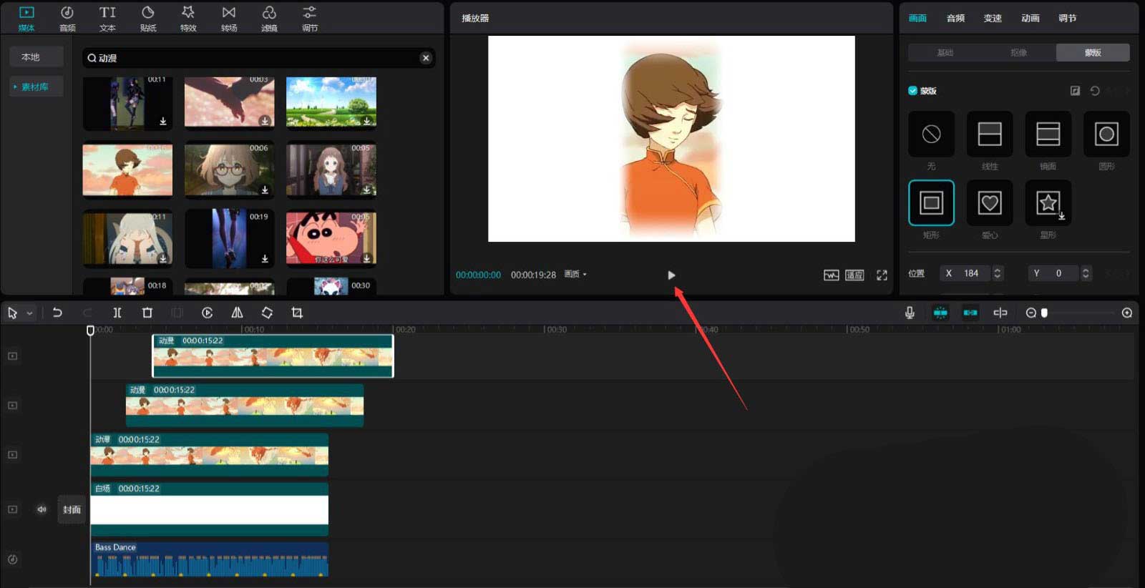Open the 特效 effects panel
1145x588 pixels.
[x=188, y=19]
